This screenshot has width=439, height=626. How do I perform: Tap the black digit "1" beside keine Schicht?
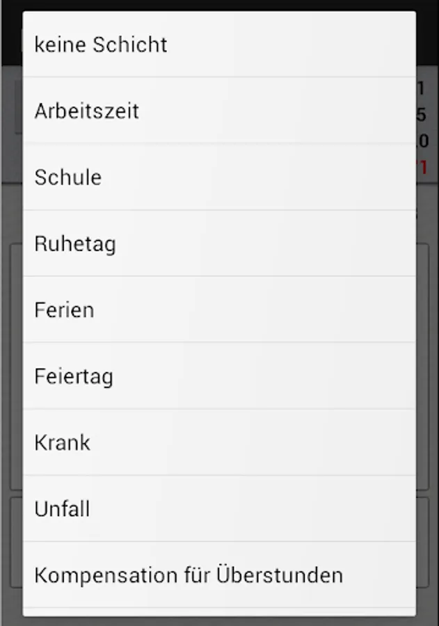[x=420, y=88]
